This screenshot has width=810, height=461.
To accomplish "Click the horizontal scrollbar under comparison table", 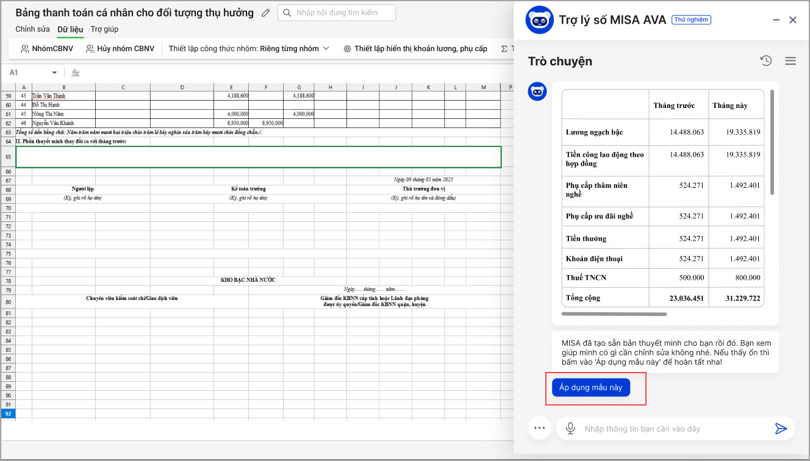I will (614, 315).
